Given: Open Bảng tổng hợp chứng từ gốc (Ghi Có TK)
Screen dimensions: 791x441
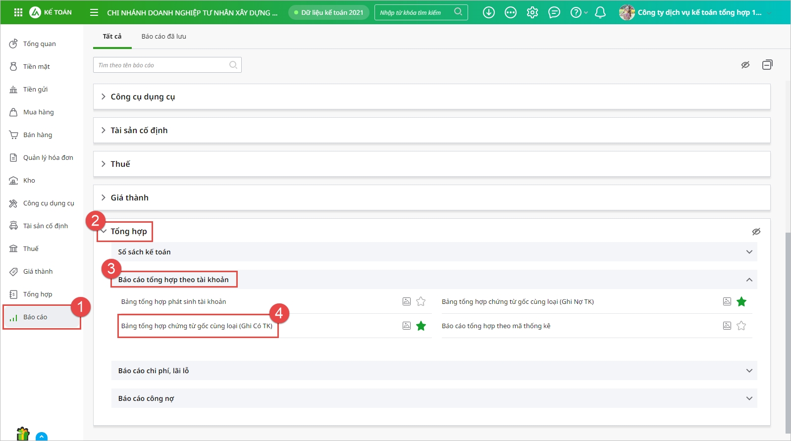Looking at the screenshot, I should [x=197, y=326].
